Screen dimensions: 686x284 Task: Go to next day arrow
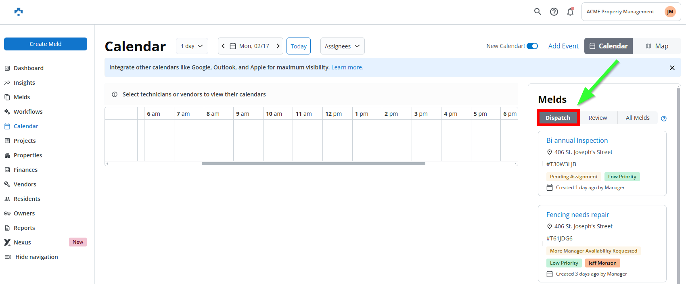278,46
